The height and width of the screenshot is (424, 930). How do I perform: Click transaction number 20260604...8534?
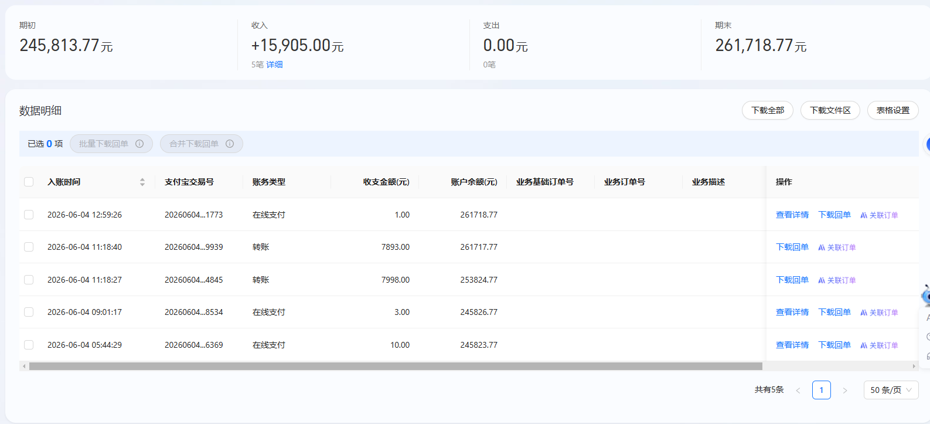click(194, 312)
